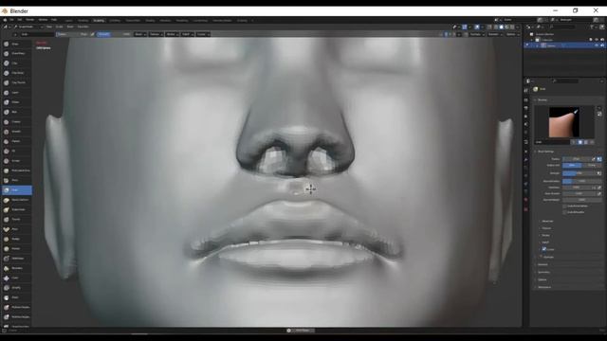The height and width of the screenshot is (341, 607).
Task: Select the Cloth brush tool
Action: click(x=16, y=278)
